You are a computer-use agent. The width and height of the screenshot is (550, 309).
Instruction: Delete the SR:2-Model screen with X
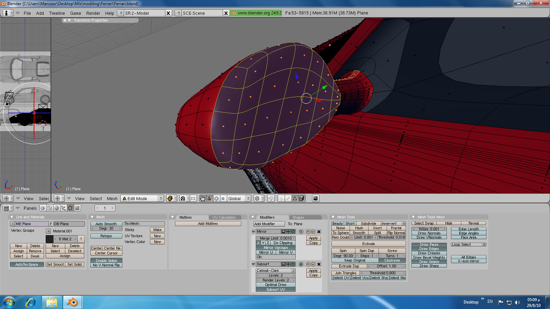point(168,13)
